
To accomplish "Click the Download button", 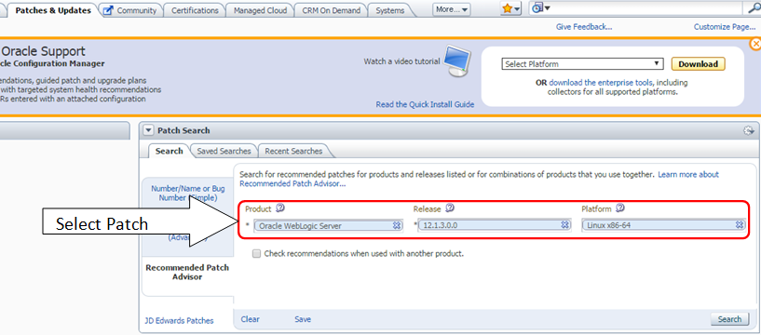I will (x=698, y=64).
